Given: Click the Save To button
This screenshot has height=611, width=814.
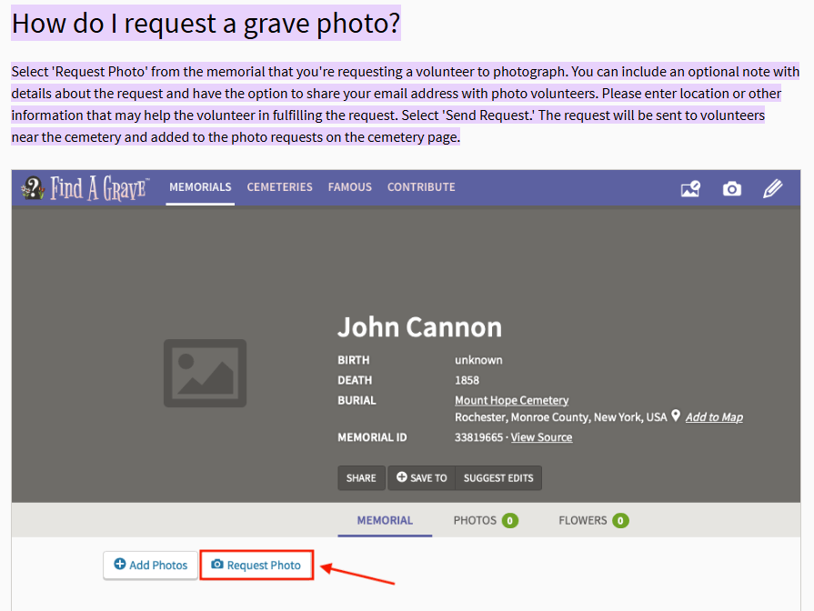Looking at the screenshot, I should tap(422, 478).
